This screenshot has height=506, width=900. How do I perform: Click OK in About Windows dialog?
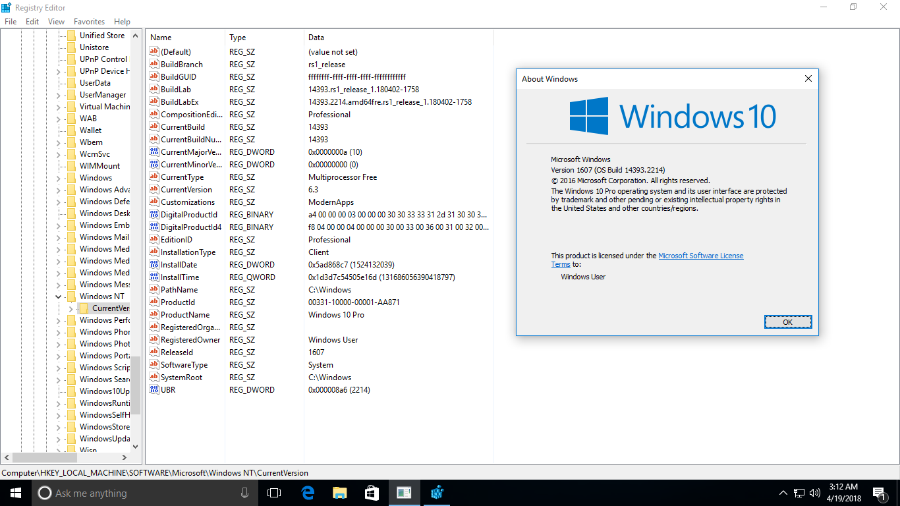(x=788, y=322)
